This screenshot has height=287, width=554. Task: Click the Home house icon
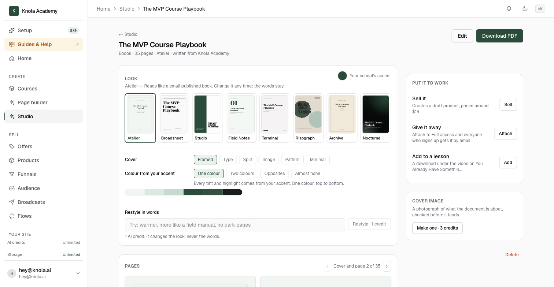coord(12,58)
